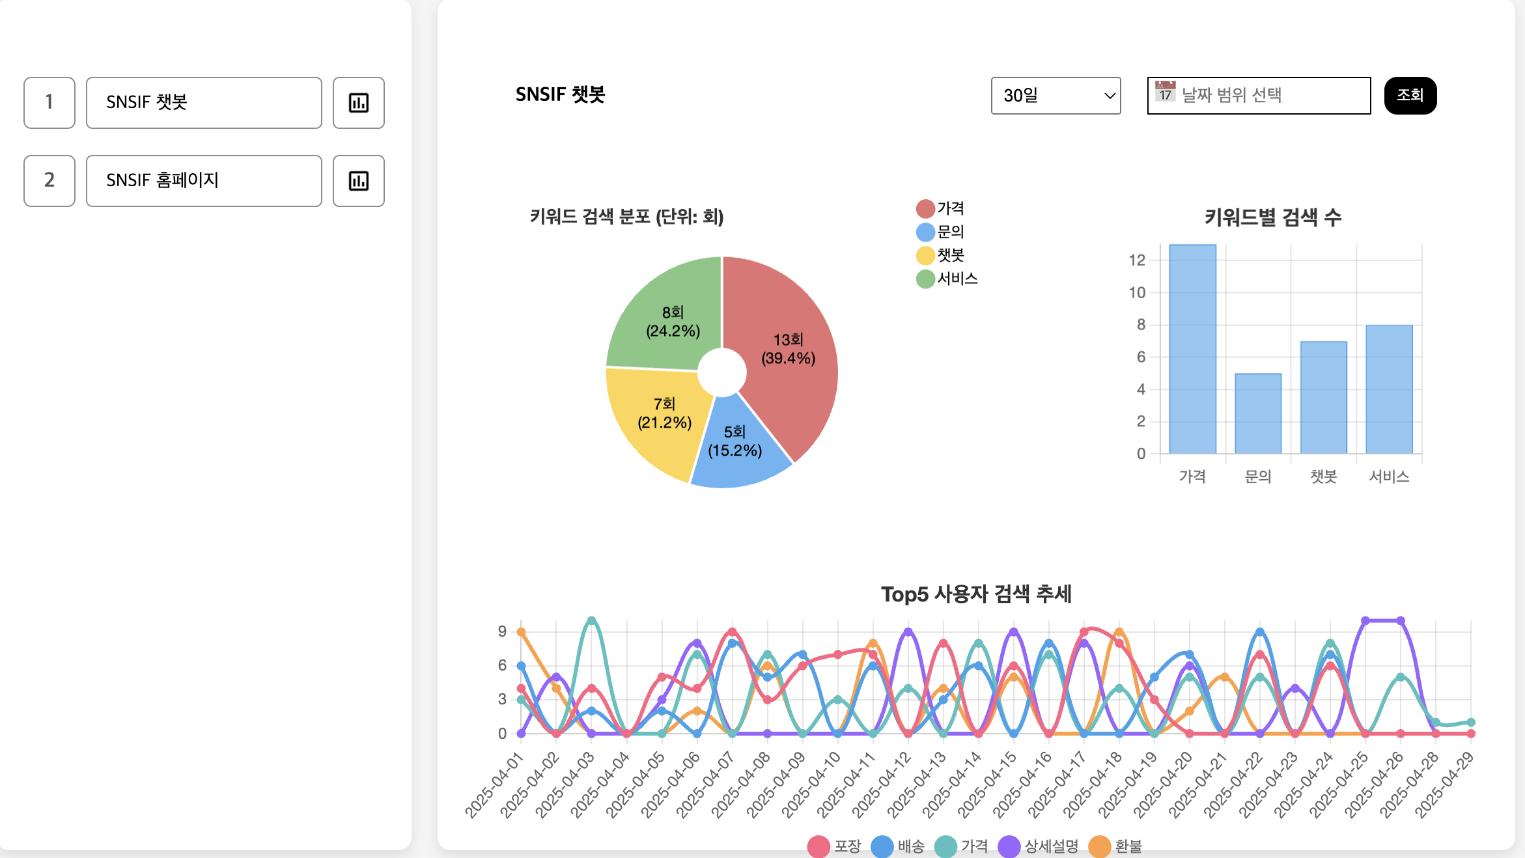This screenshot has width=1525, height=858.
Task: Toggle 가격 pie legend marker
Action: [x=925, y=208]
